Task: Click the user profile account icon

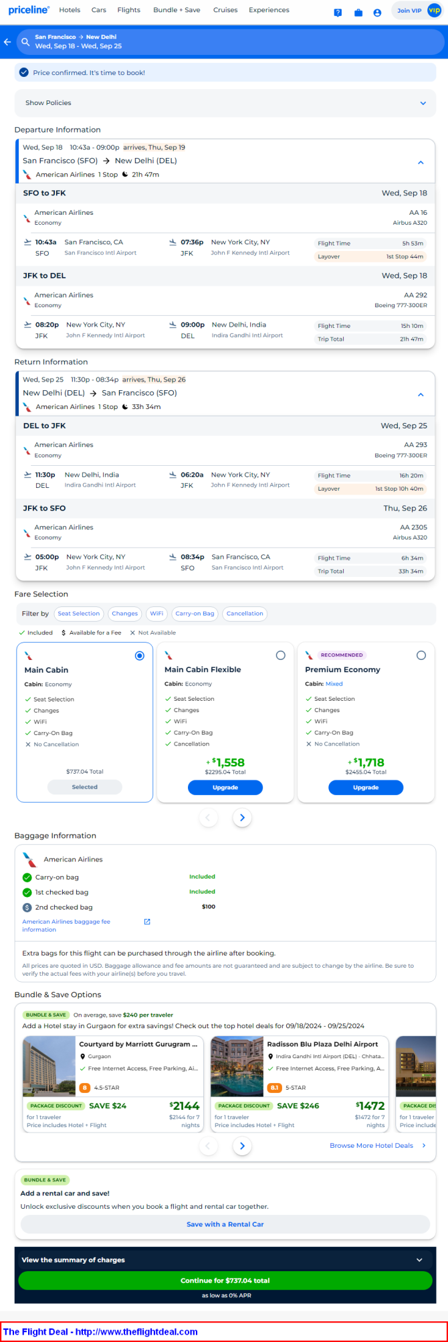Action: pos(377,13)
